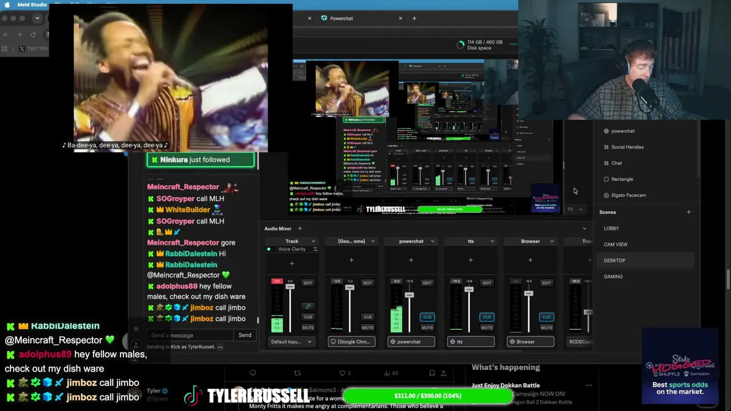Mute the tts channel
Image resolution: width=731 pixels, height=411 pixels.
(x=487, y=328)
